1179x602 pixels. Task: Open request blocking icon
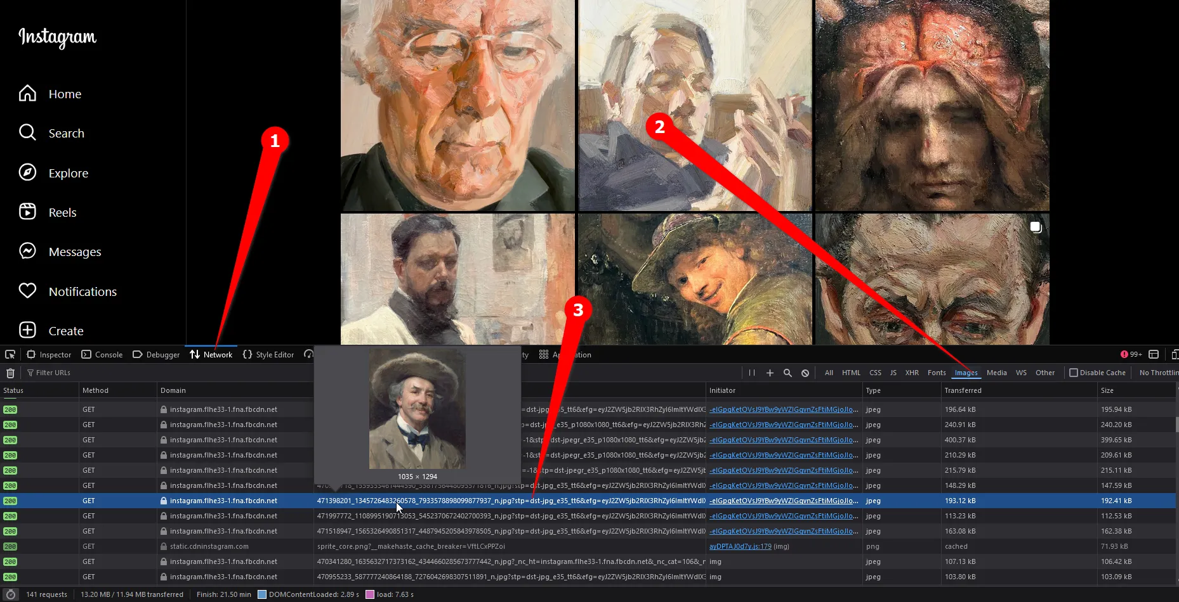(x=805, y=373)
